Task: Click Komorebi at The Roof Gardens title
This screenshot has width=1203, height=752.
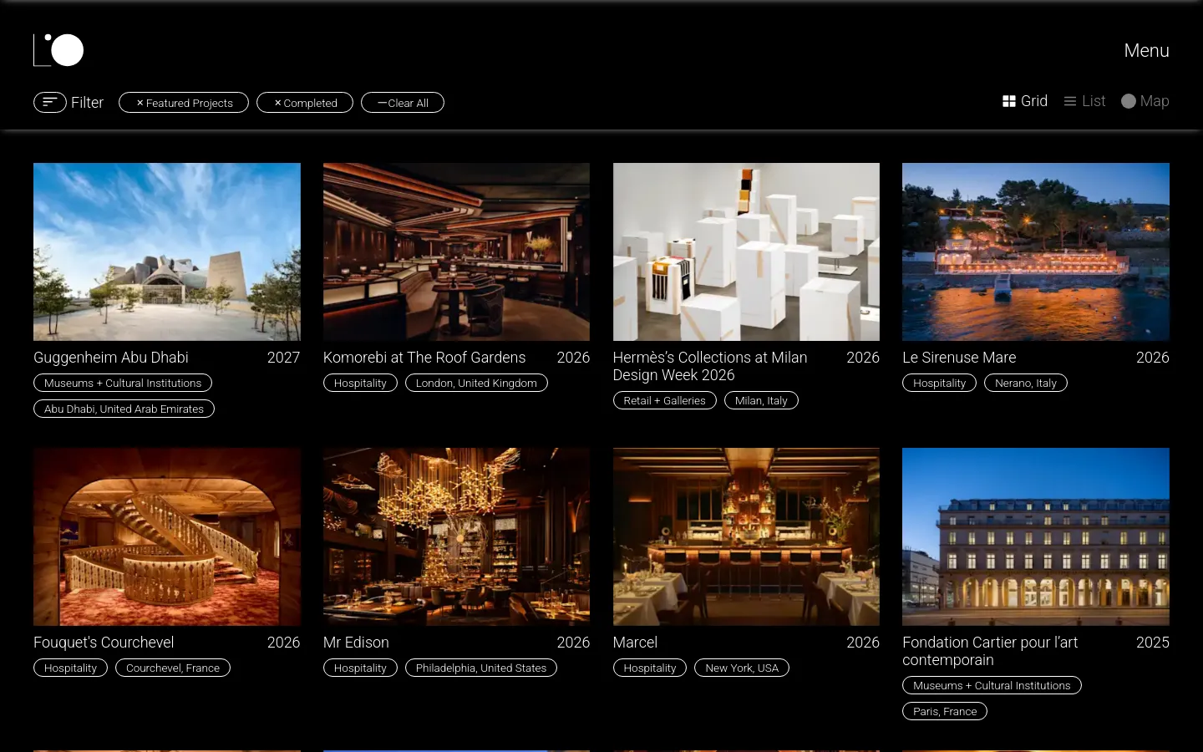Action: pos(424,358)
